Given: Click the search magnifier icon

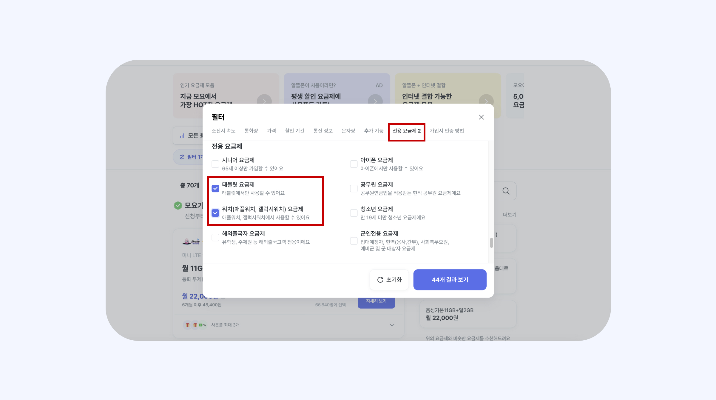Looking at the screenshot, I should pos(506,191).
